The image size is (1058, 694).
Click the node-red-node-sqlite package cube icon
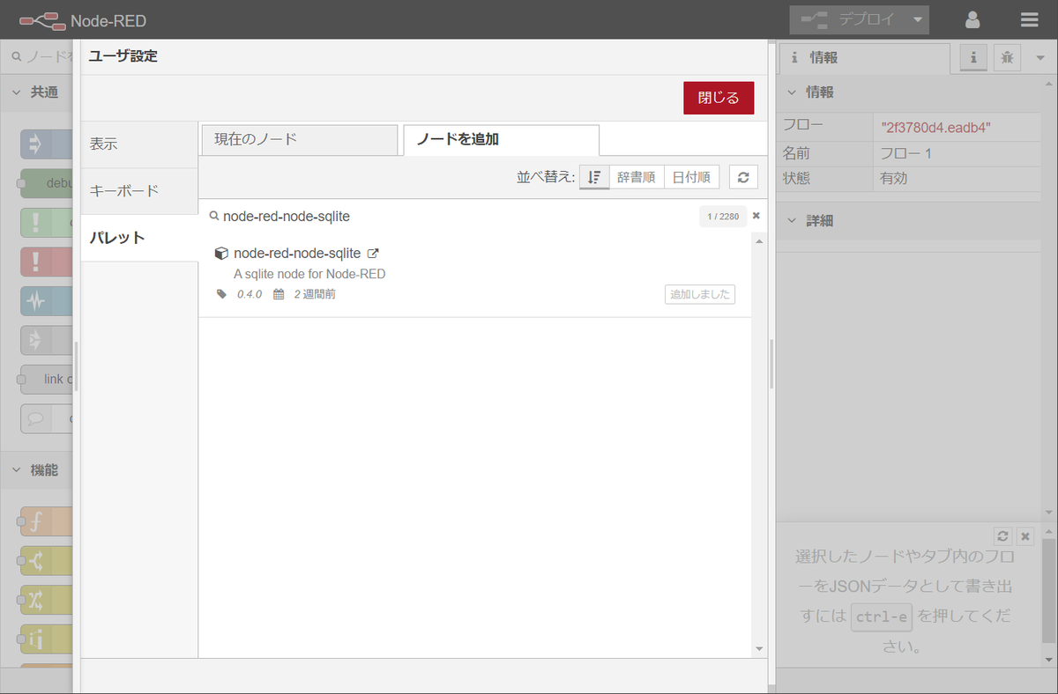(x=221, y=254)
